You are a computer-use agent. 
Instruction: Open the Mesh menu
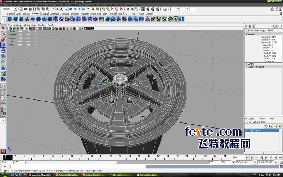[x=65, y=5]
